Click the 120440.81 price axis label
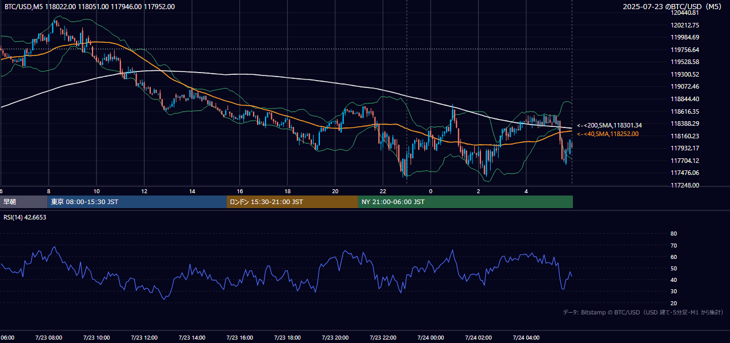Screen dimensions: 730x343 point(685,13)
